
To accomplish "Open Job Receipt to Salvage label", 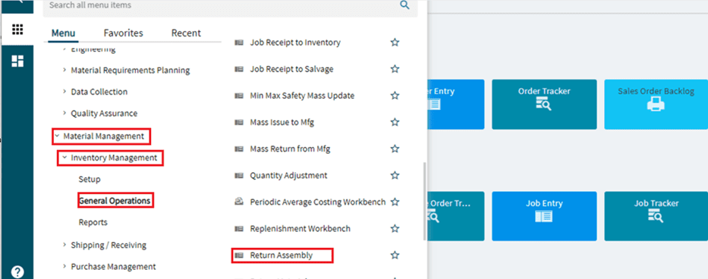I will pos(291,69).
